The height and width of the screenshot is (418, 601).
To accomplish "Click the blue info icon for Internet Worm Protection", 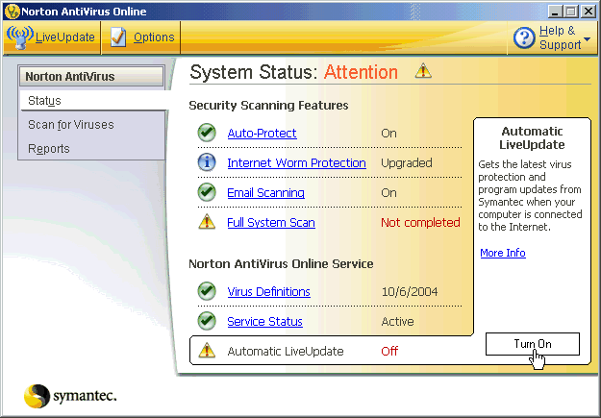I will [x=206, y=162].
